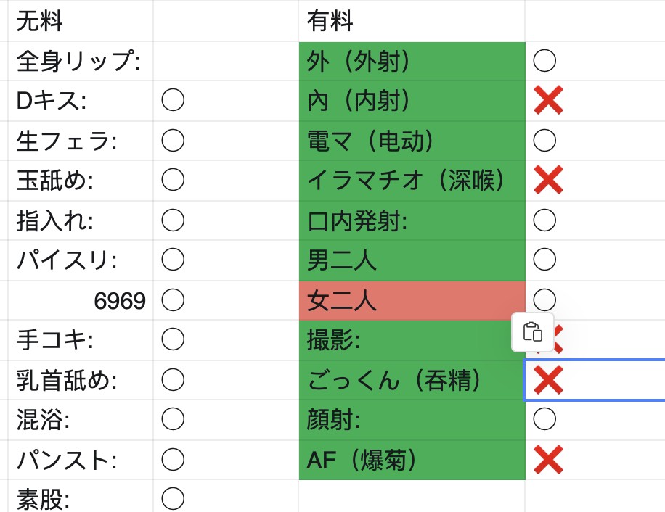Click the circle next to 素股
The image size is (665, 512).
173,498
